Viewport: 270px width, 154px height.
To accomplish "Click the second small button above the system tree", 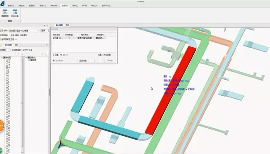I will 46,54.
